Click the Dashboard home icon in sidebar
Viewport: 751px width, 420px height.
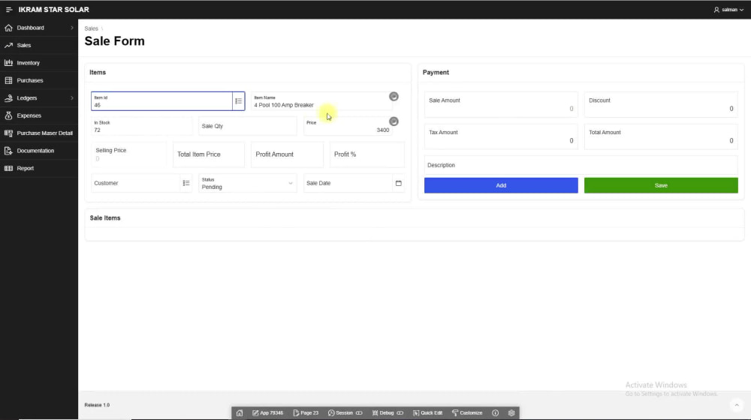point(8,28)
